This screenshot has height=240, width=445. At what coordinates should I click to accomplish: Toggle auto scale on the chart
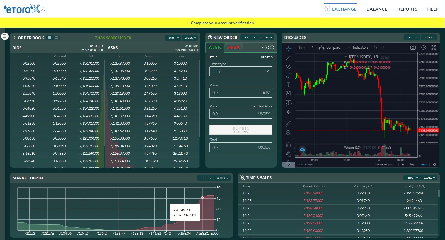coord(423,164)
